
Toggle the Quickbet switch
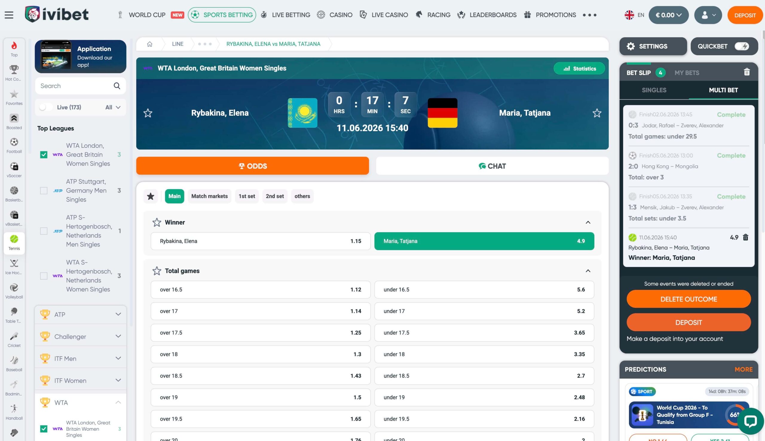tap(741, 46)
